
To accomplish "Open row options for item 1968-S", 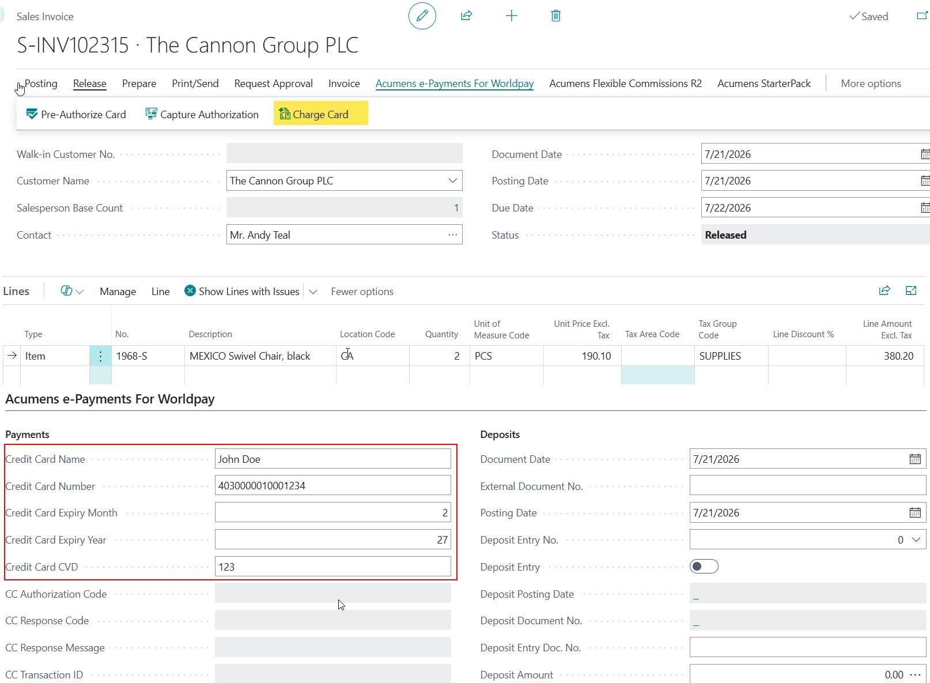I will 100,356.
